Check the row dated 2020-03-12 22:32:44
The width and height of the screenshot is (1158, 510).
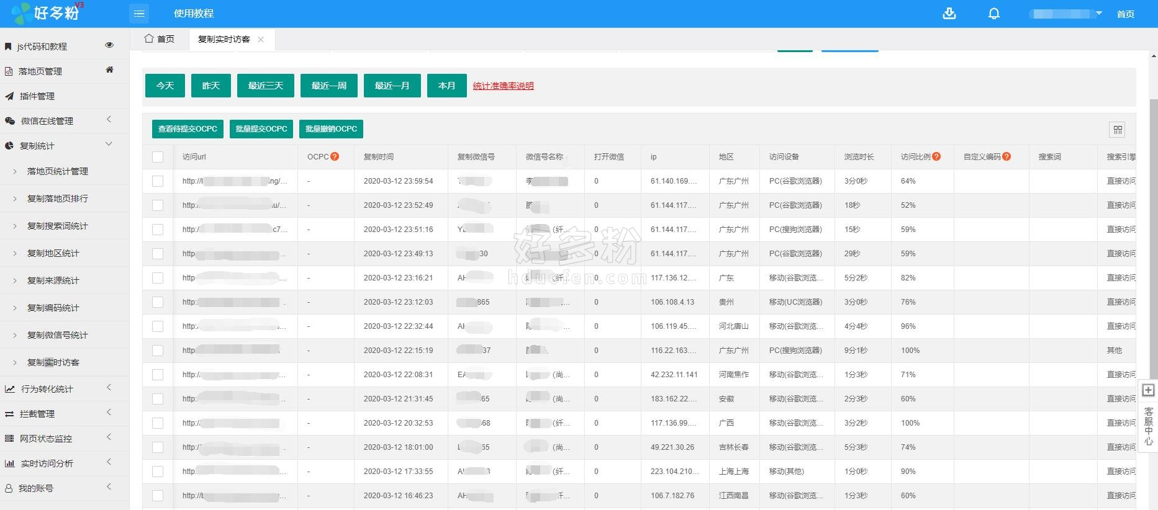coord(158,326)
